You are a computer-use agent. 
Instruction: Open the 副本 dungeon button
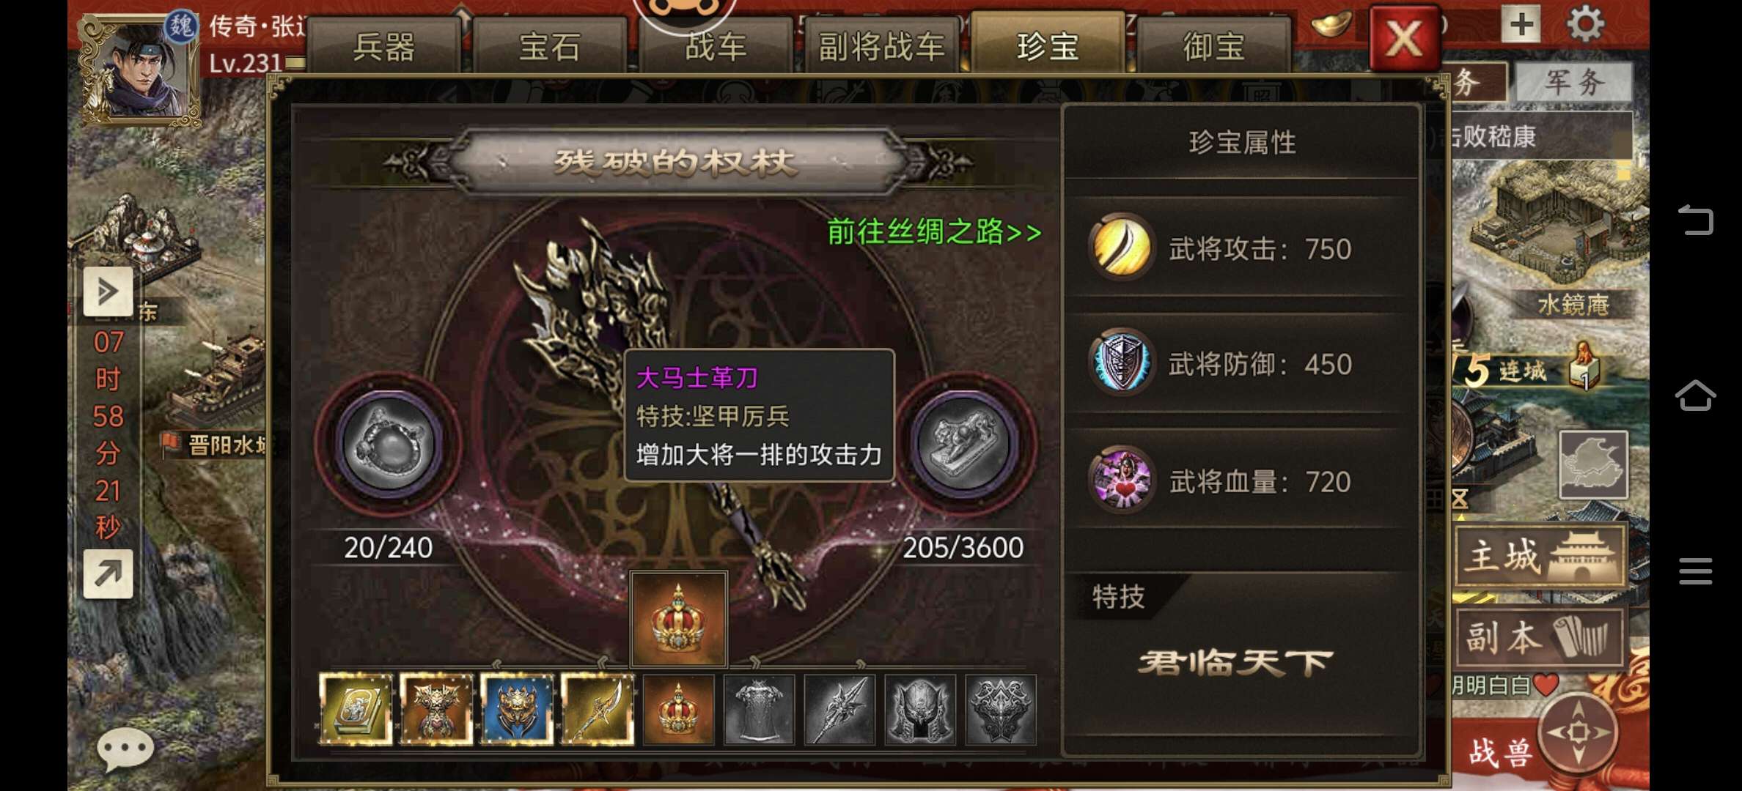(1540, 637)
